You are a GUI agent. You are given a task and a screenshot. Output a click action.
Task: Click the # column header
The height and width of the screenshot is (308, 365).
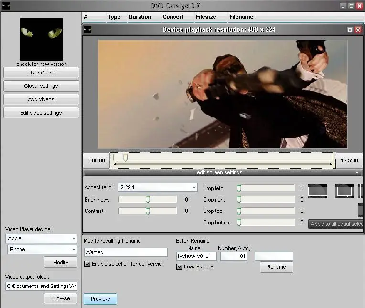pos(86,17)
